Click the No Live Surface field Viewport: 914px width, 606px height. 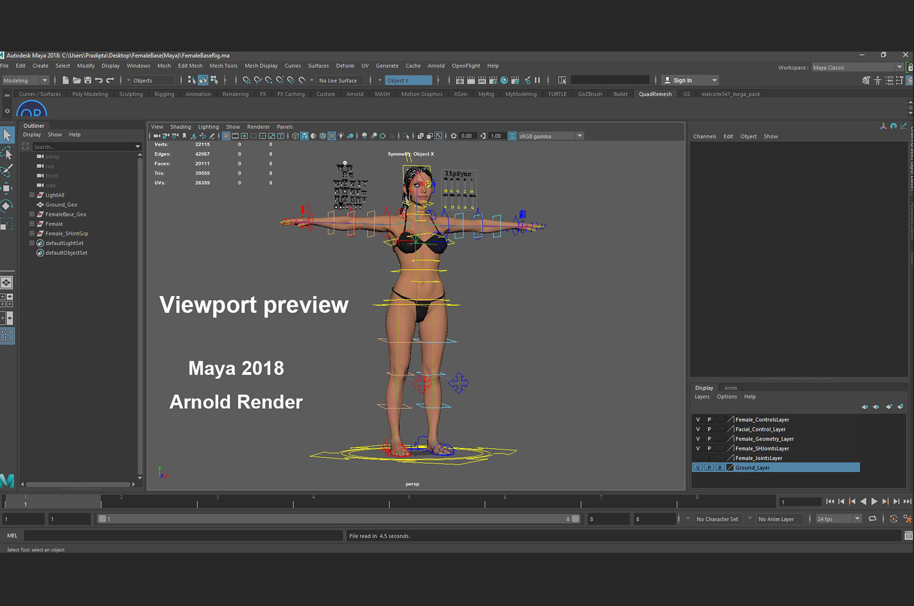pyautogui.click(x=340, y=81)
